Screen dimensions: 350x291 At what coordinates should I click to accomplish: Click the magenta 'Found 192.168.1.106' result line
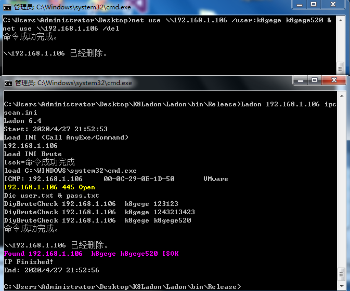tap(91, 254)
